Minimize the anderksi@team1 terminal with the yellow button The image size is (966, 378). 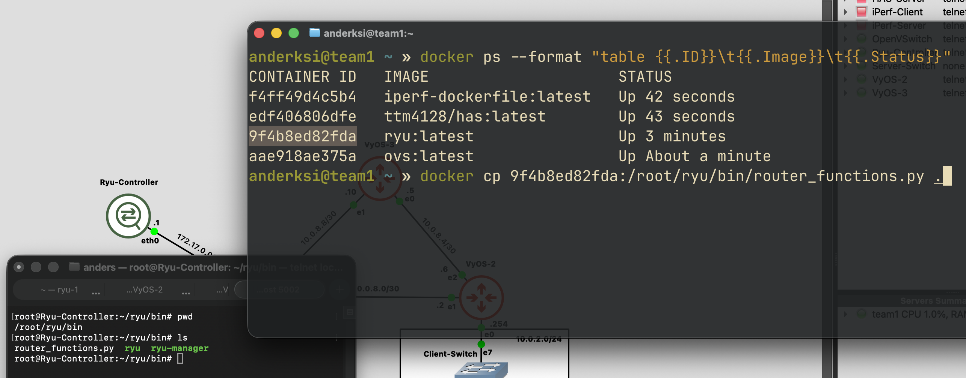pos(276,33)
